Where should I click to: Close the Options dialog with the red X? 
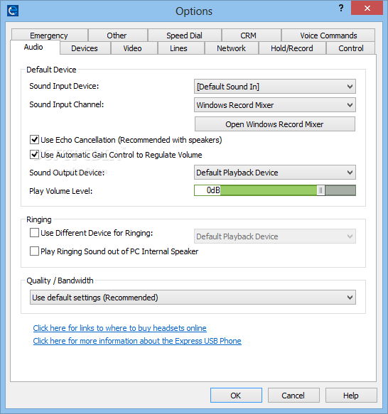[x=367, y=8]
